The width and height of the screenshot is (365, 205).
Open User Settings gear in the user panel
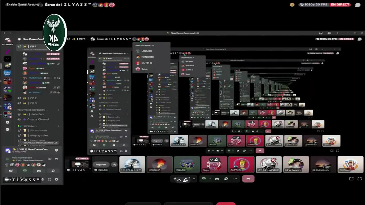click(56, 179)
